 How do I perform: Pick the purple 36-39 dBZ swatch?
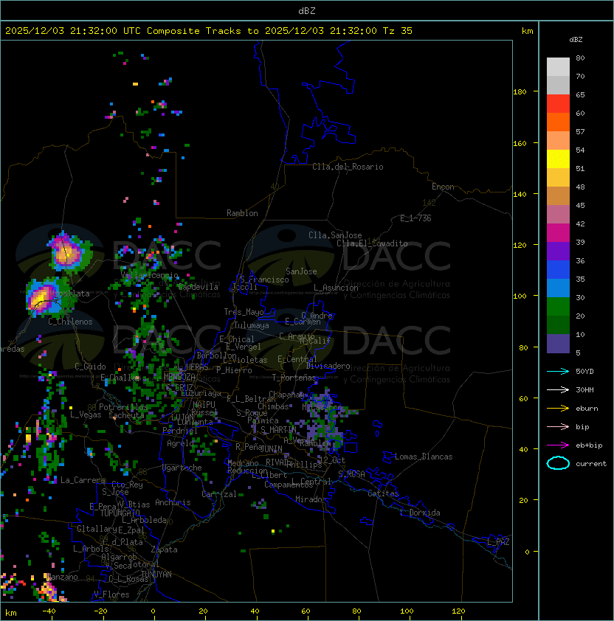[558, 251]
